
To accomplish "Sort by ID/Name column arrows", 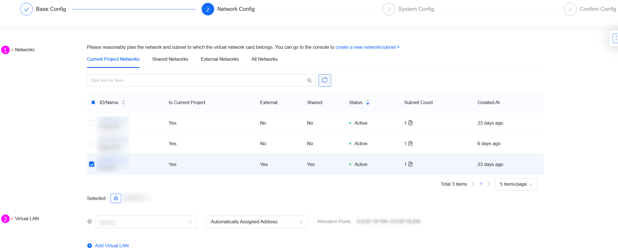I will (x=123, y=102).
